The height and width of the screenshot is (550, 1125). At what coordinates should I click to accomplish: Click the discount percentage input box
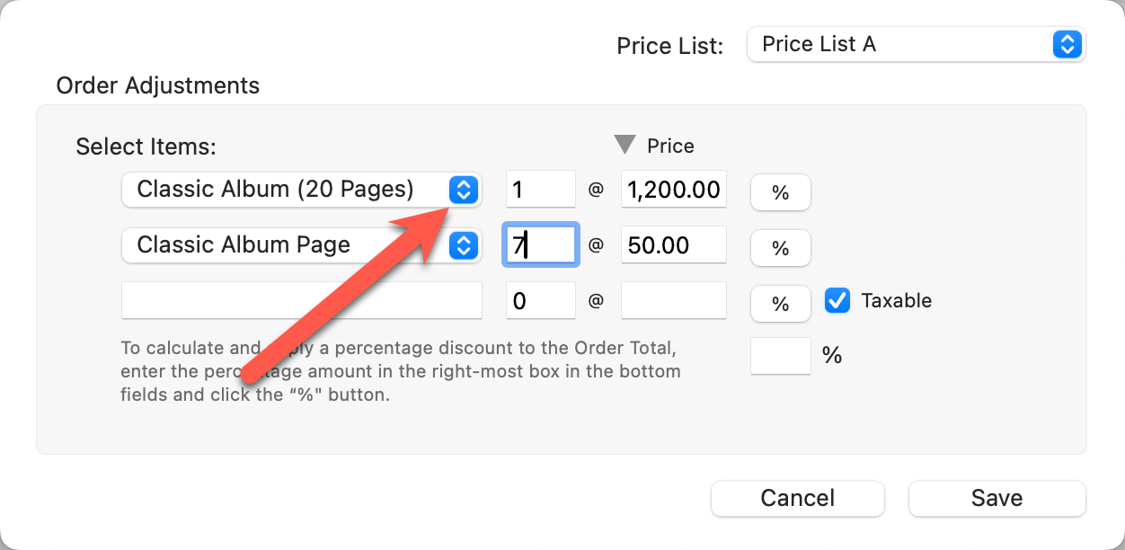780,356
